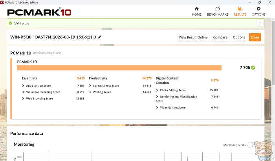The image size is (275, 161).
Task: Click the Results bar chart icon
Action: 240,9
